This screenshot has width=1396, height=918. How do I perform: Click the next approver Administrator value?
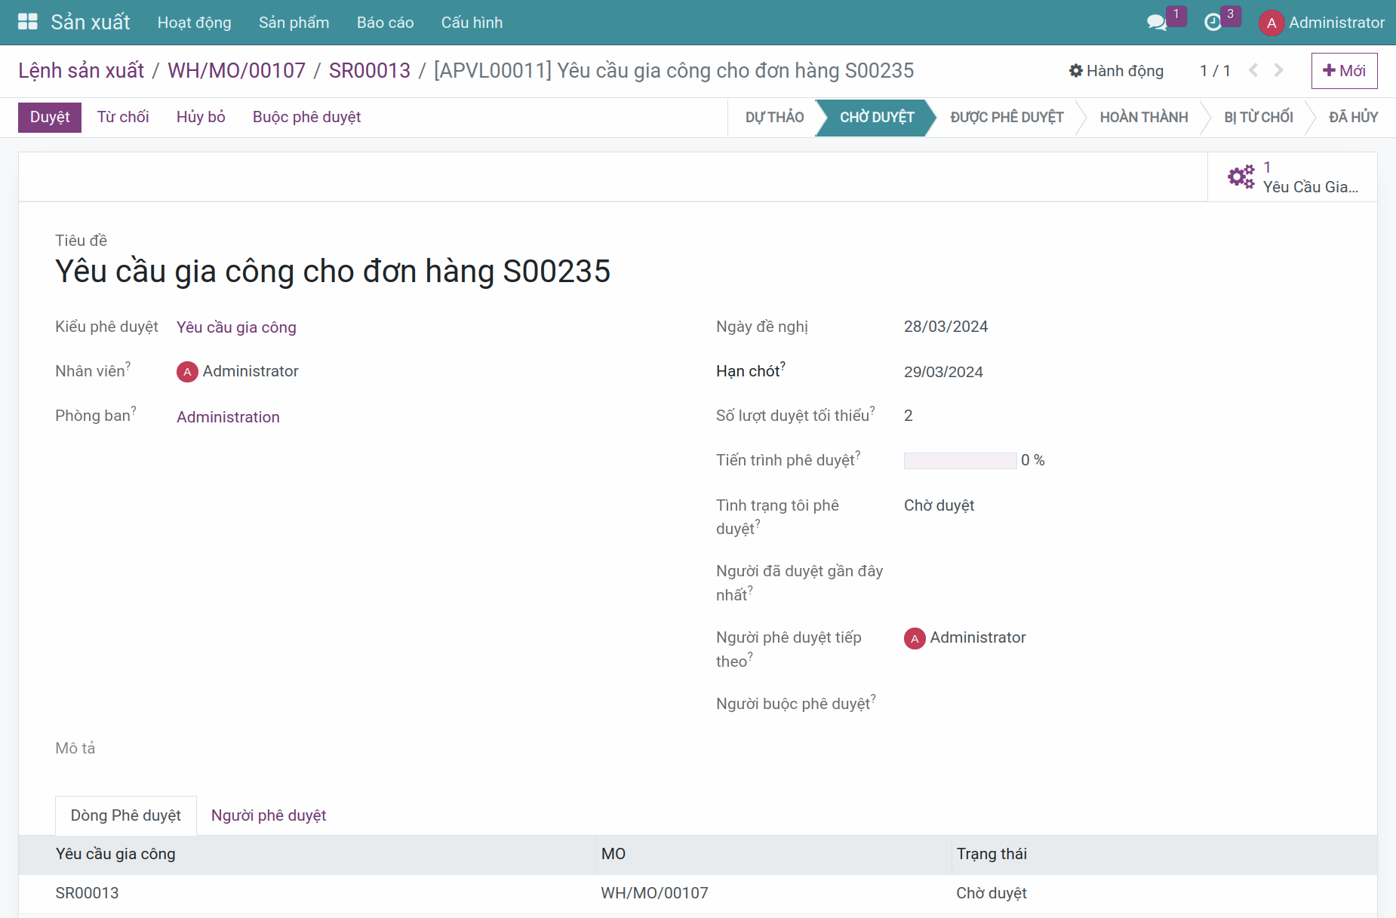tap(965, 638)
